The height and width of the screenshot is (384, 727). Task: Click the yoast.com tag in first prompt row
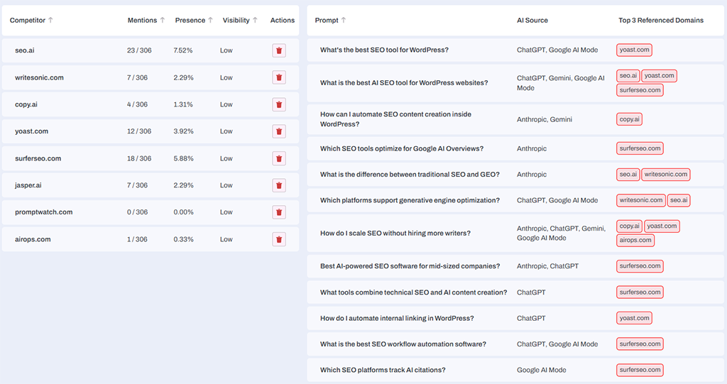click(x=634, y=50)
